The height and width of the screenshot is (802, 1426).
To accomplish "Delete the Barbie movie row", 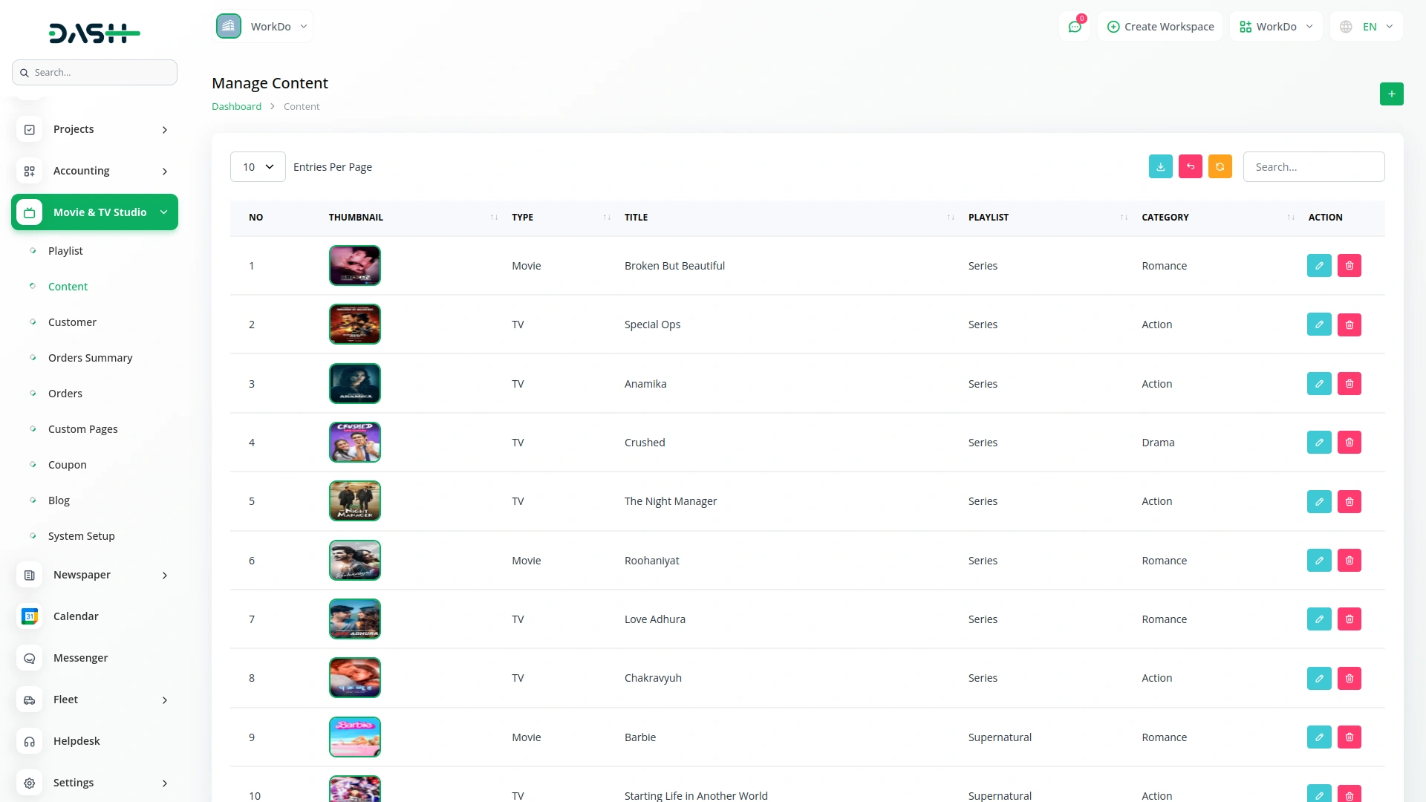I will click(1349, 737).
